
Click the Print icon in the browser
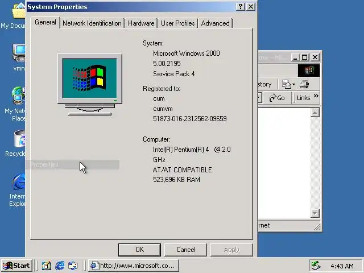[x=304, y=84]
